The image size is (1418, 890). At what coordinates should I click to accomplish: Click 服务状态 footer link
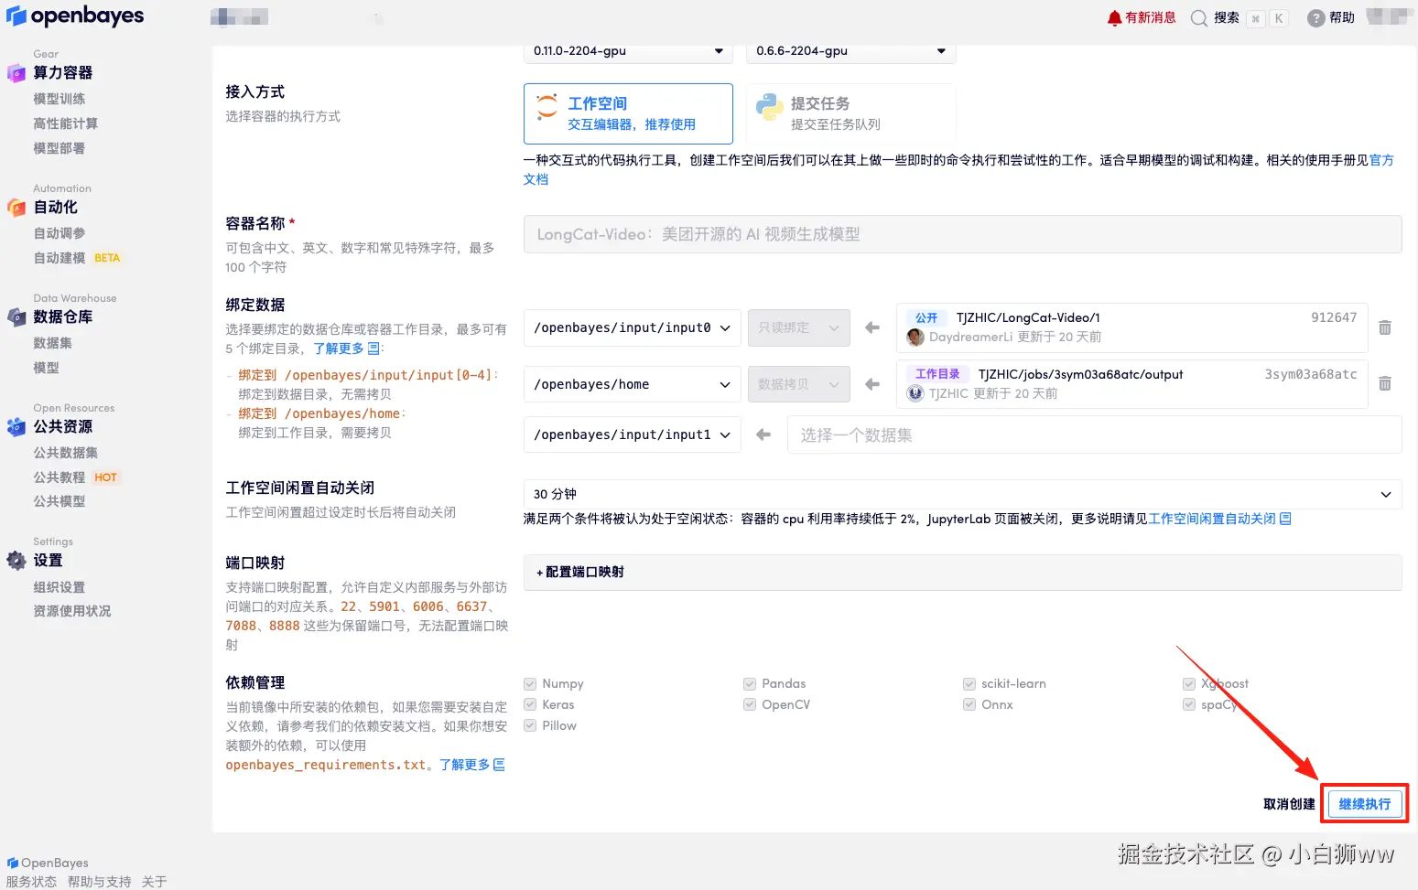pyautogui.click(x=31, y=882)
